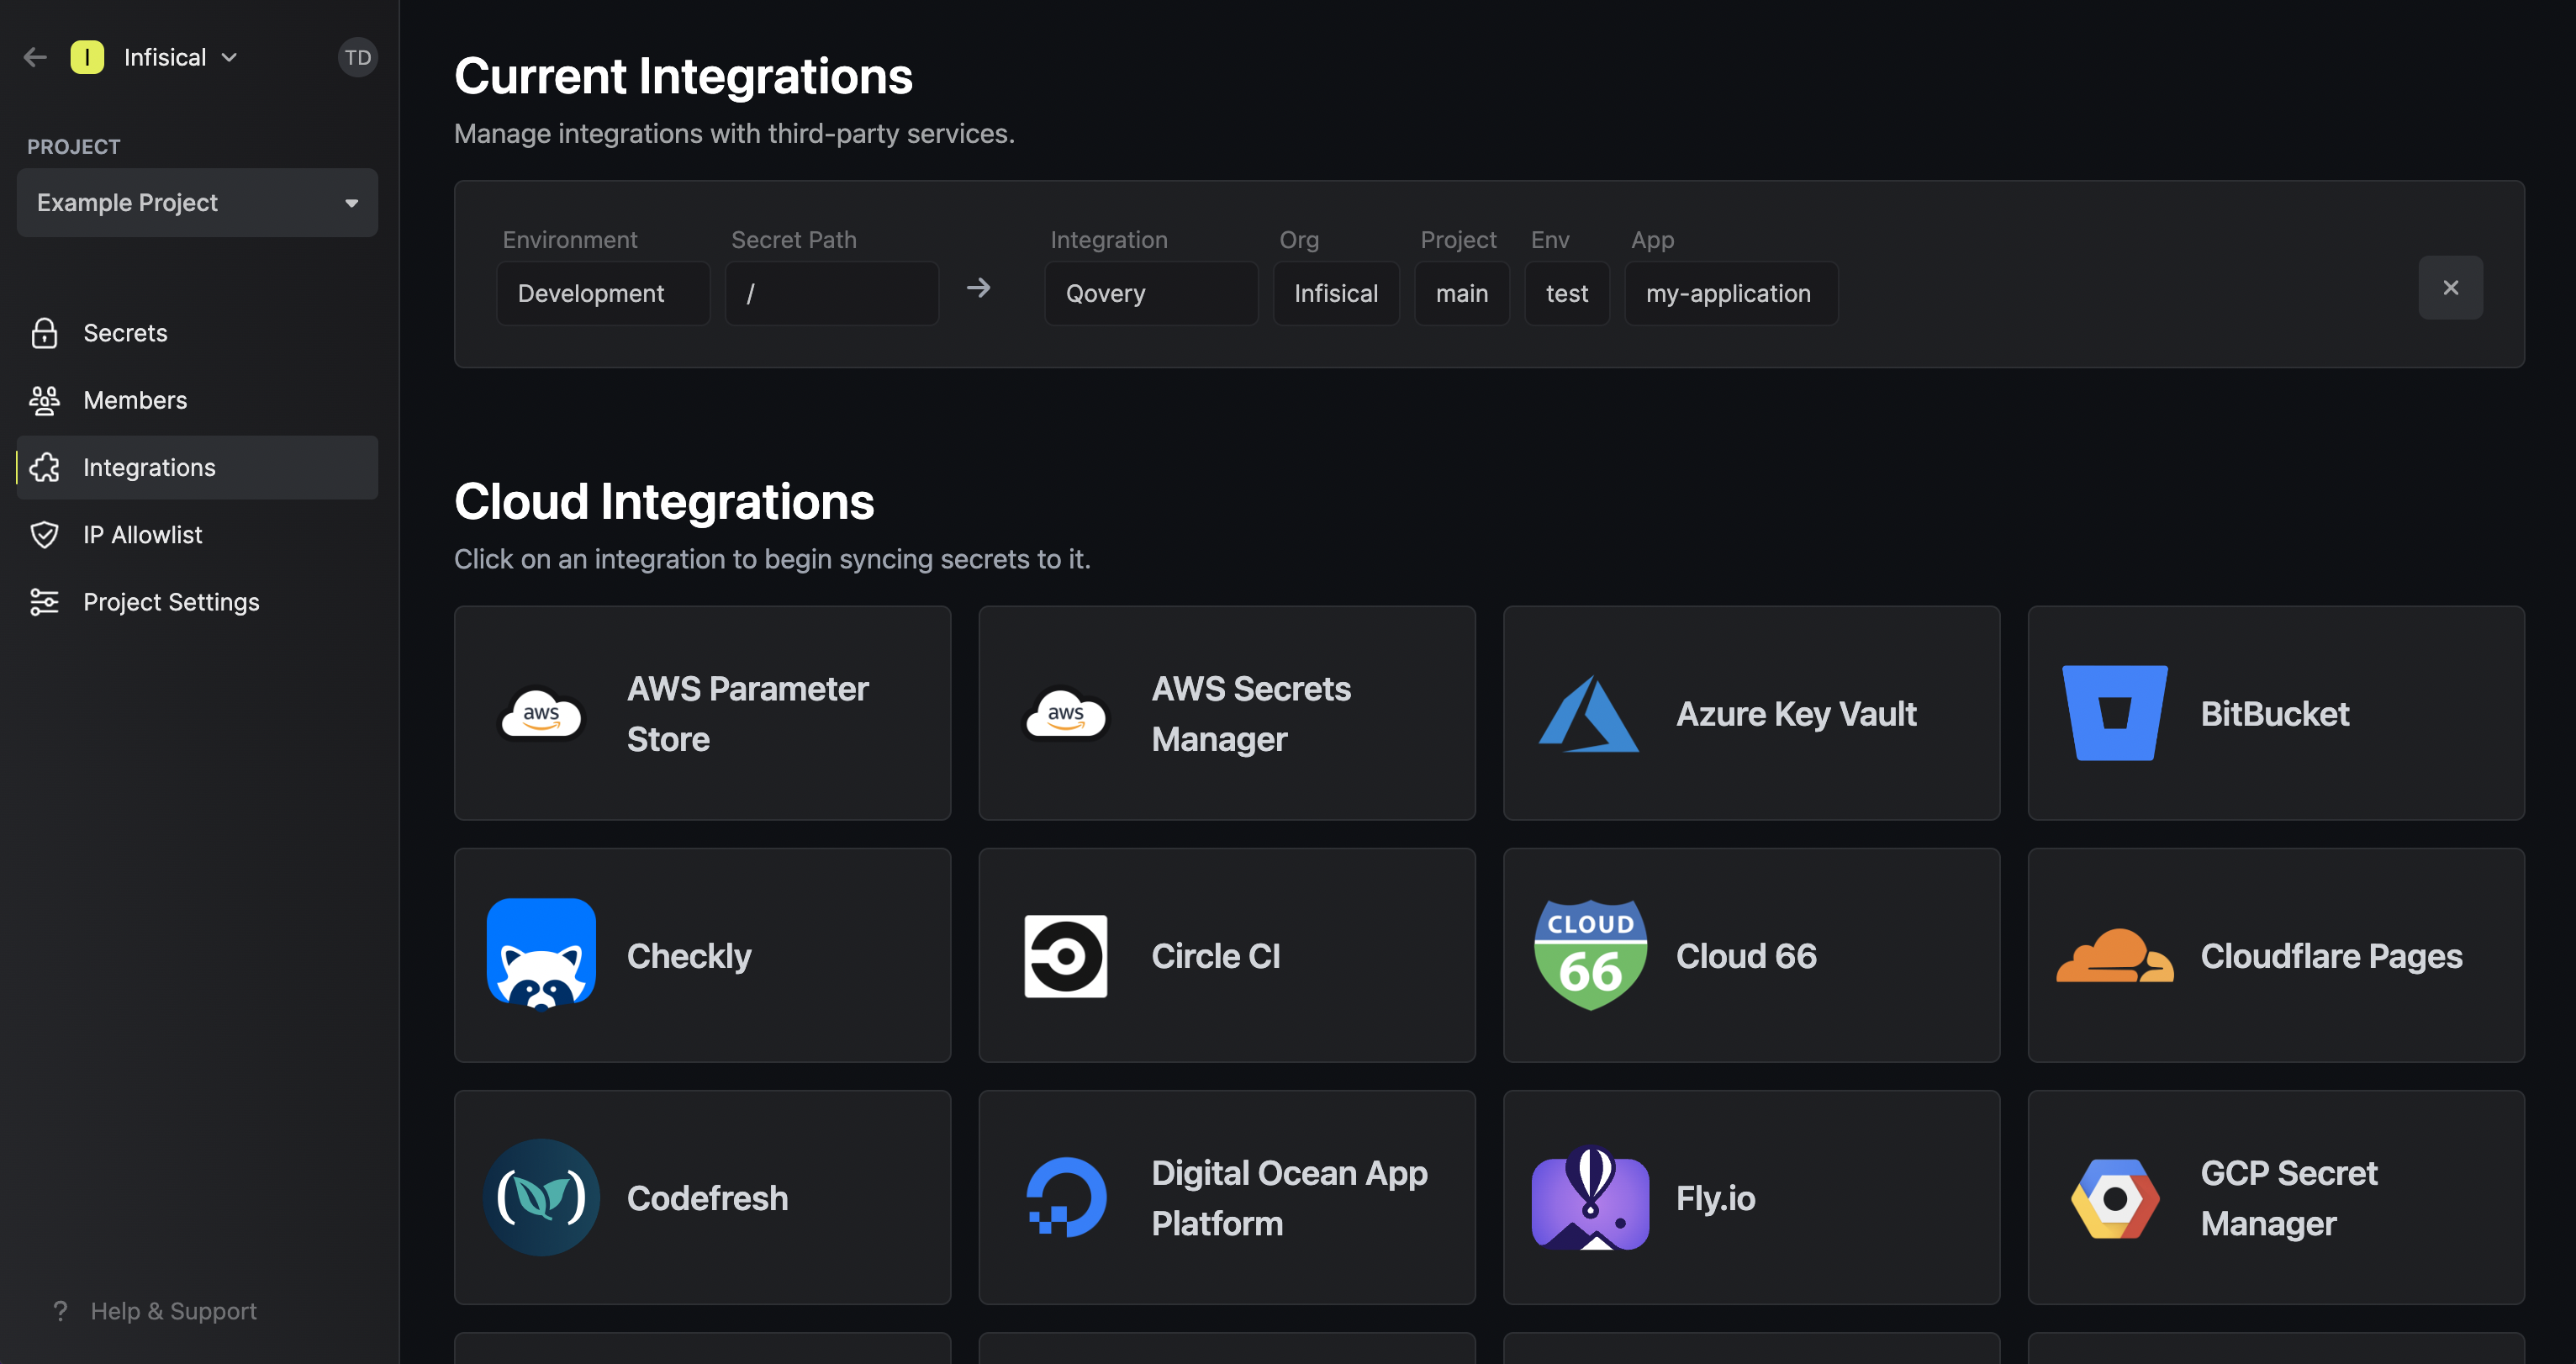Click the BitBucket bucket icon

[x=2114, y=713]
